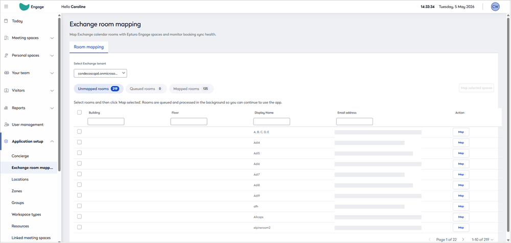Click Map button for Allcaps

[461, 217]
